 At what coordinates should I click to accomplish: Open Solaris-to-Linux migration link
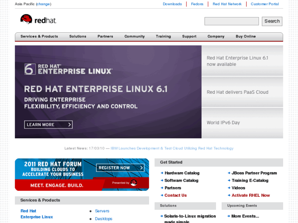click(x=190, y=218)
